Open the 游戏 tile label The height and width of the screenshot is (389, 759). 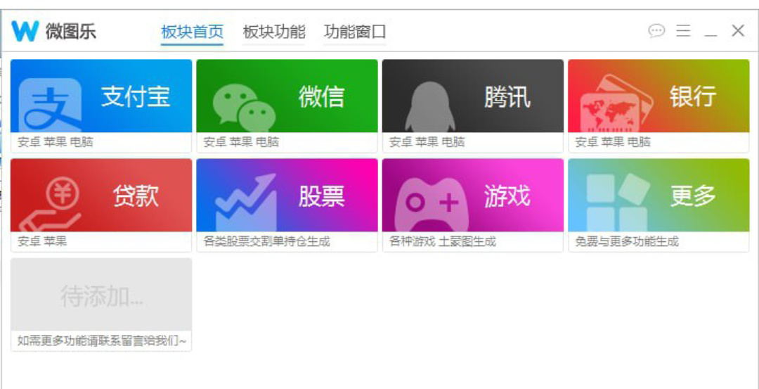click(507, 196)
